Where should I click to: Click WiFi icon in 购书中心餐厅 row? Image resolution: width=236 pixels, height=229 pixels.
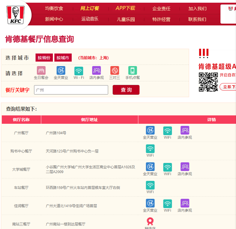[150, 149]
